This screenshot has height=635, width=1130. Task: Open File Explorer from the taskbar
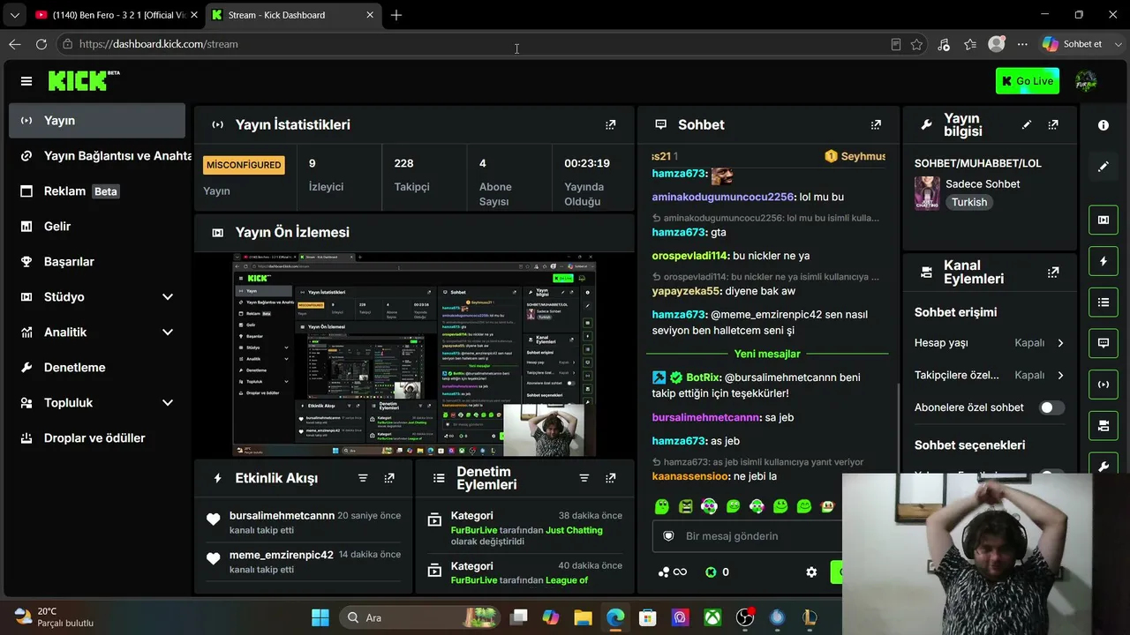click(x=583, y=617)
